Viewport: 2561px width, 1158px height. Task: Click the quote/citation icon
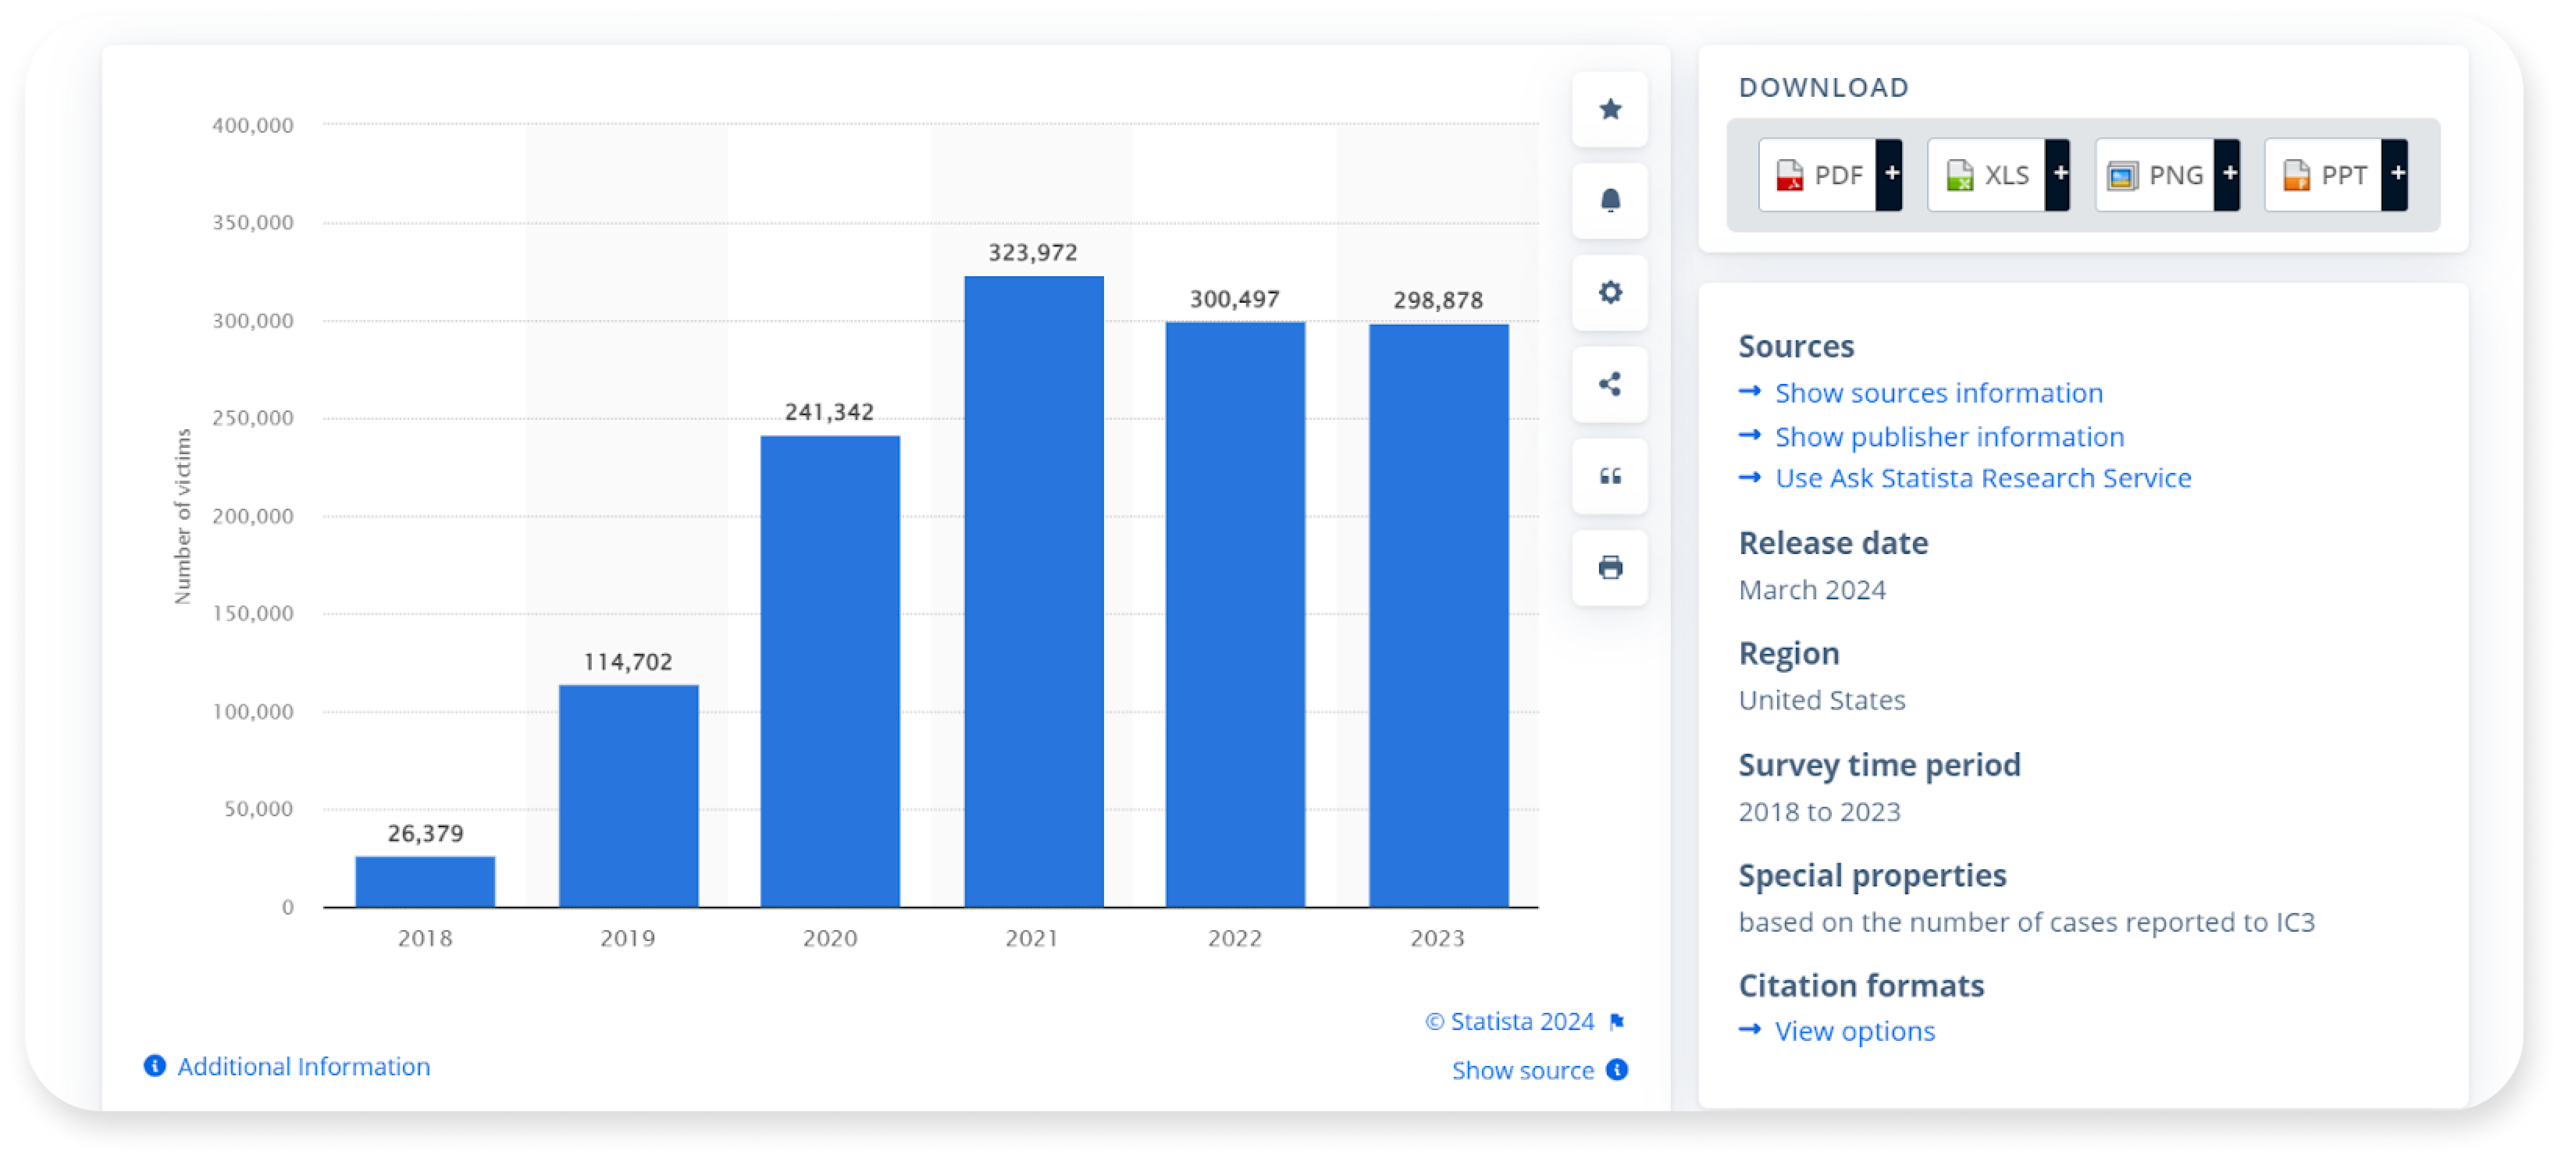click(x=1611, y=475)
